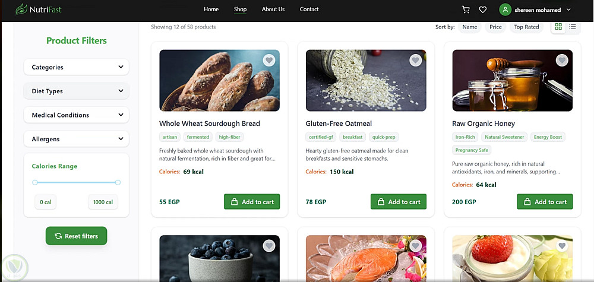Expand the Diet Types filter
594x282 pixels.
77,91
